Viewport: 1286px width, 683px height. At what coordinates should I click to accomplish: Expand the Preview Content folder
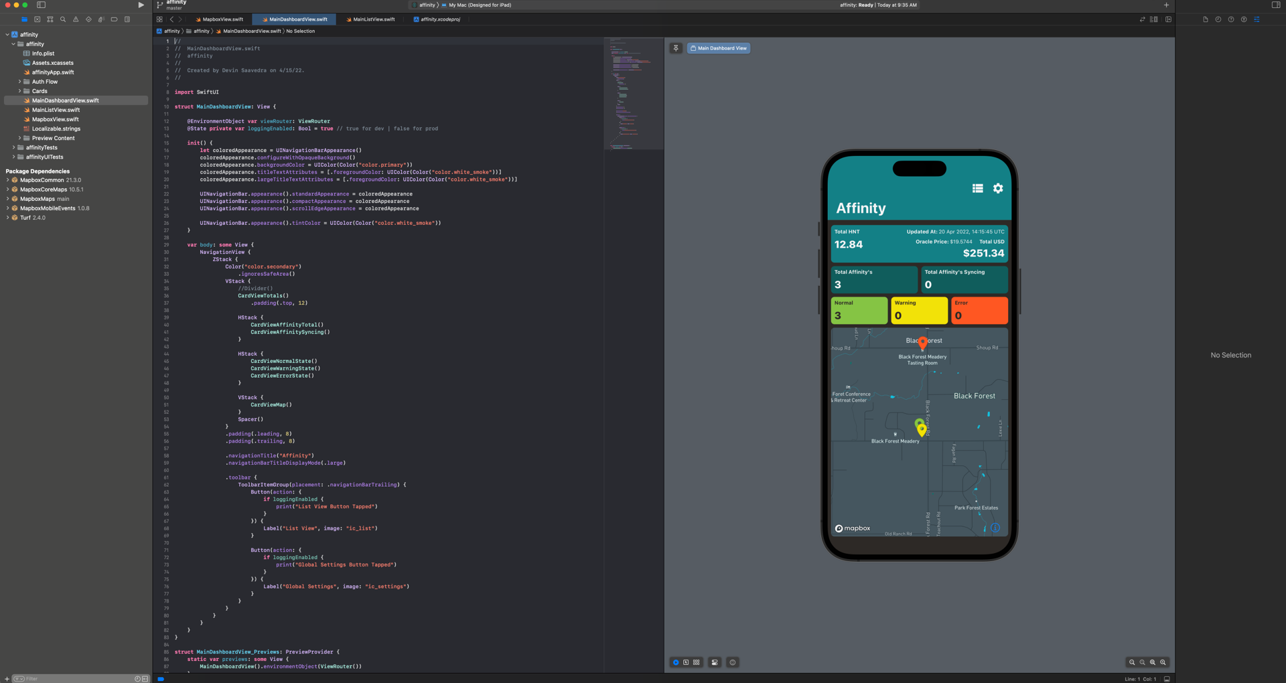click(19, 138)
